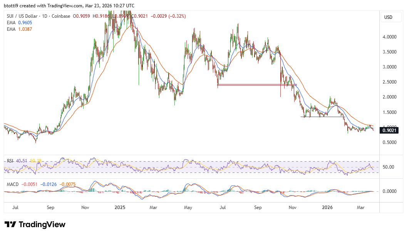Select the red support zone rectangle

pos(257,85)
